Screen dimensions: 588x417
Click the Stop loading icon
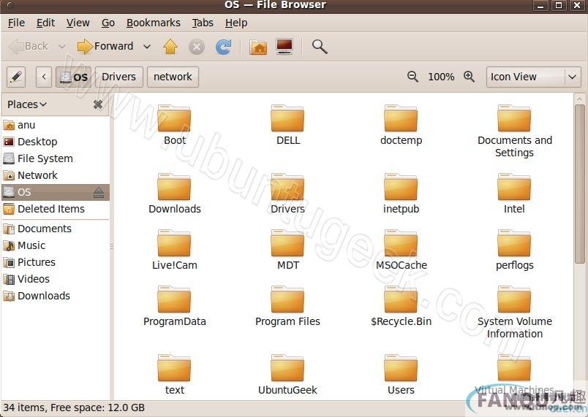[197, 47]
